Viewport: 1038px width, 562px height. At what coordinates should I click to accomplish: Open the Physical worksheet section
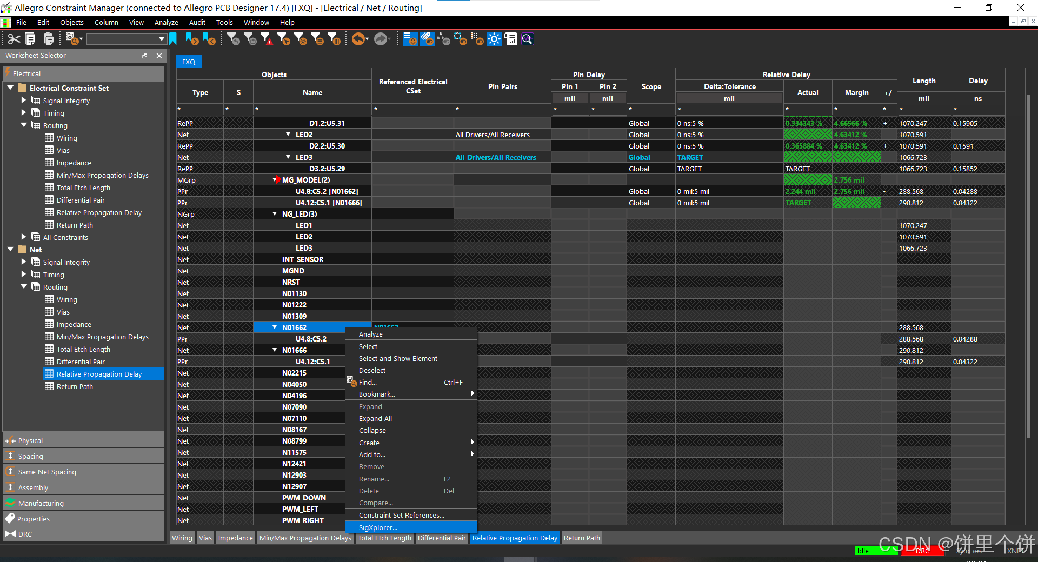(x=83, y=440)
